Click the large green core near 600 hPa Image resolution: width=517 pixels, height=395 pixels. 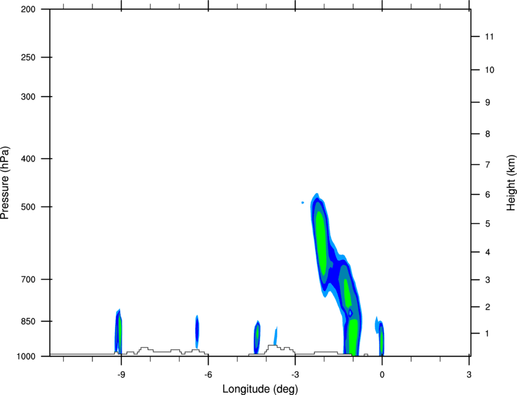pyautogui.click(x=321, y=243)
